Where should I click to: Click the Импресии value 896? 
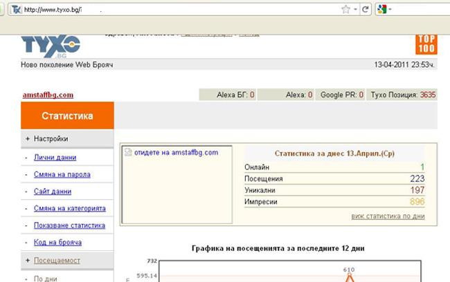[417, 202]
